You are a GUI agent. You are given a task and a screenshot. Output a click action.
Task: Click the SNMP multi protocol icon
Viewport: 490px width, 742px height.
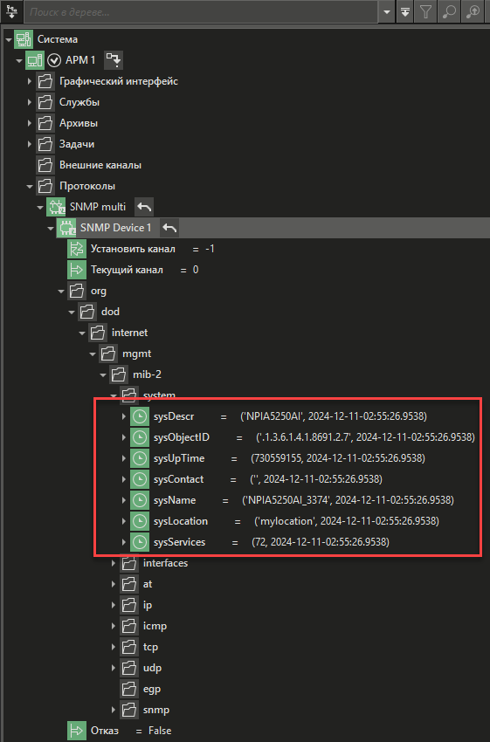point(56,207)
